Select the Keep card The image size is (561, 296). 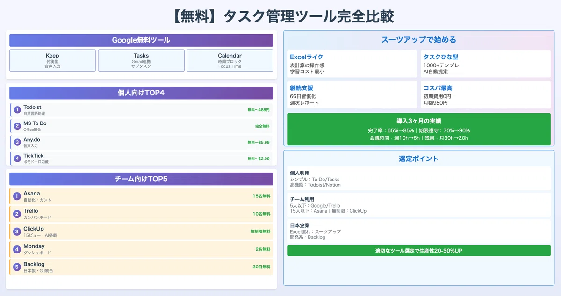52,60
